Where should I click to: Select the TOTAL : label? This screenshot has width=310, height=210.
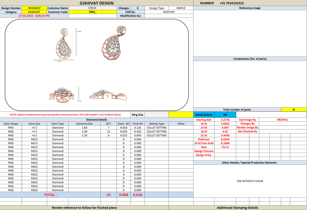[50, 195]
